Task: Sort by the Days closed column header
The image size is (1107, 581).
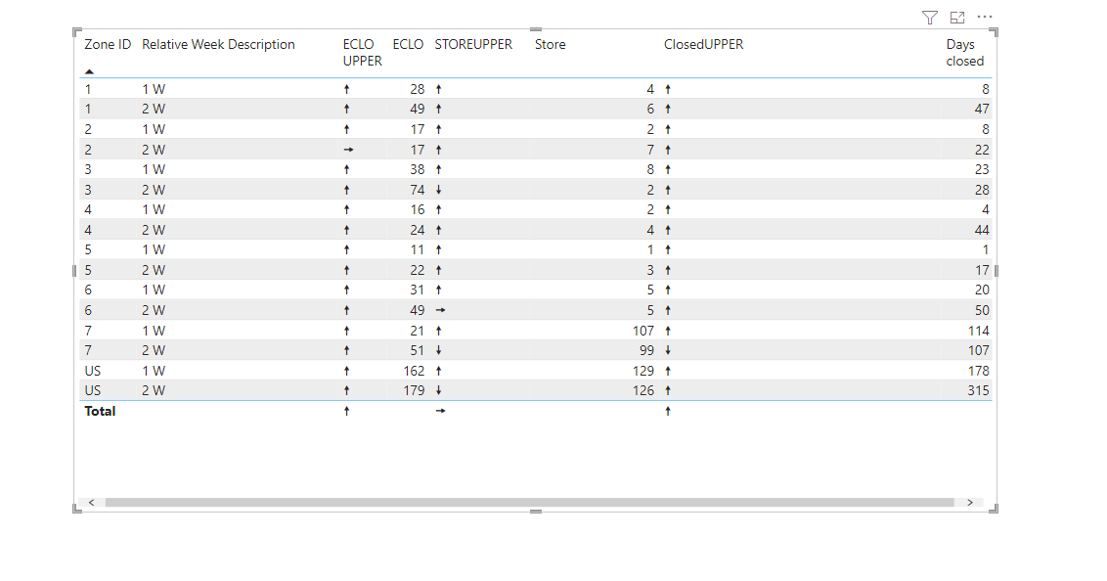Action: [965, 53]
